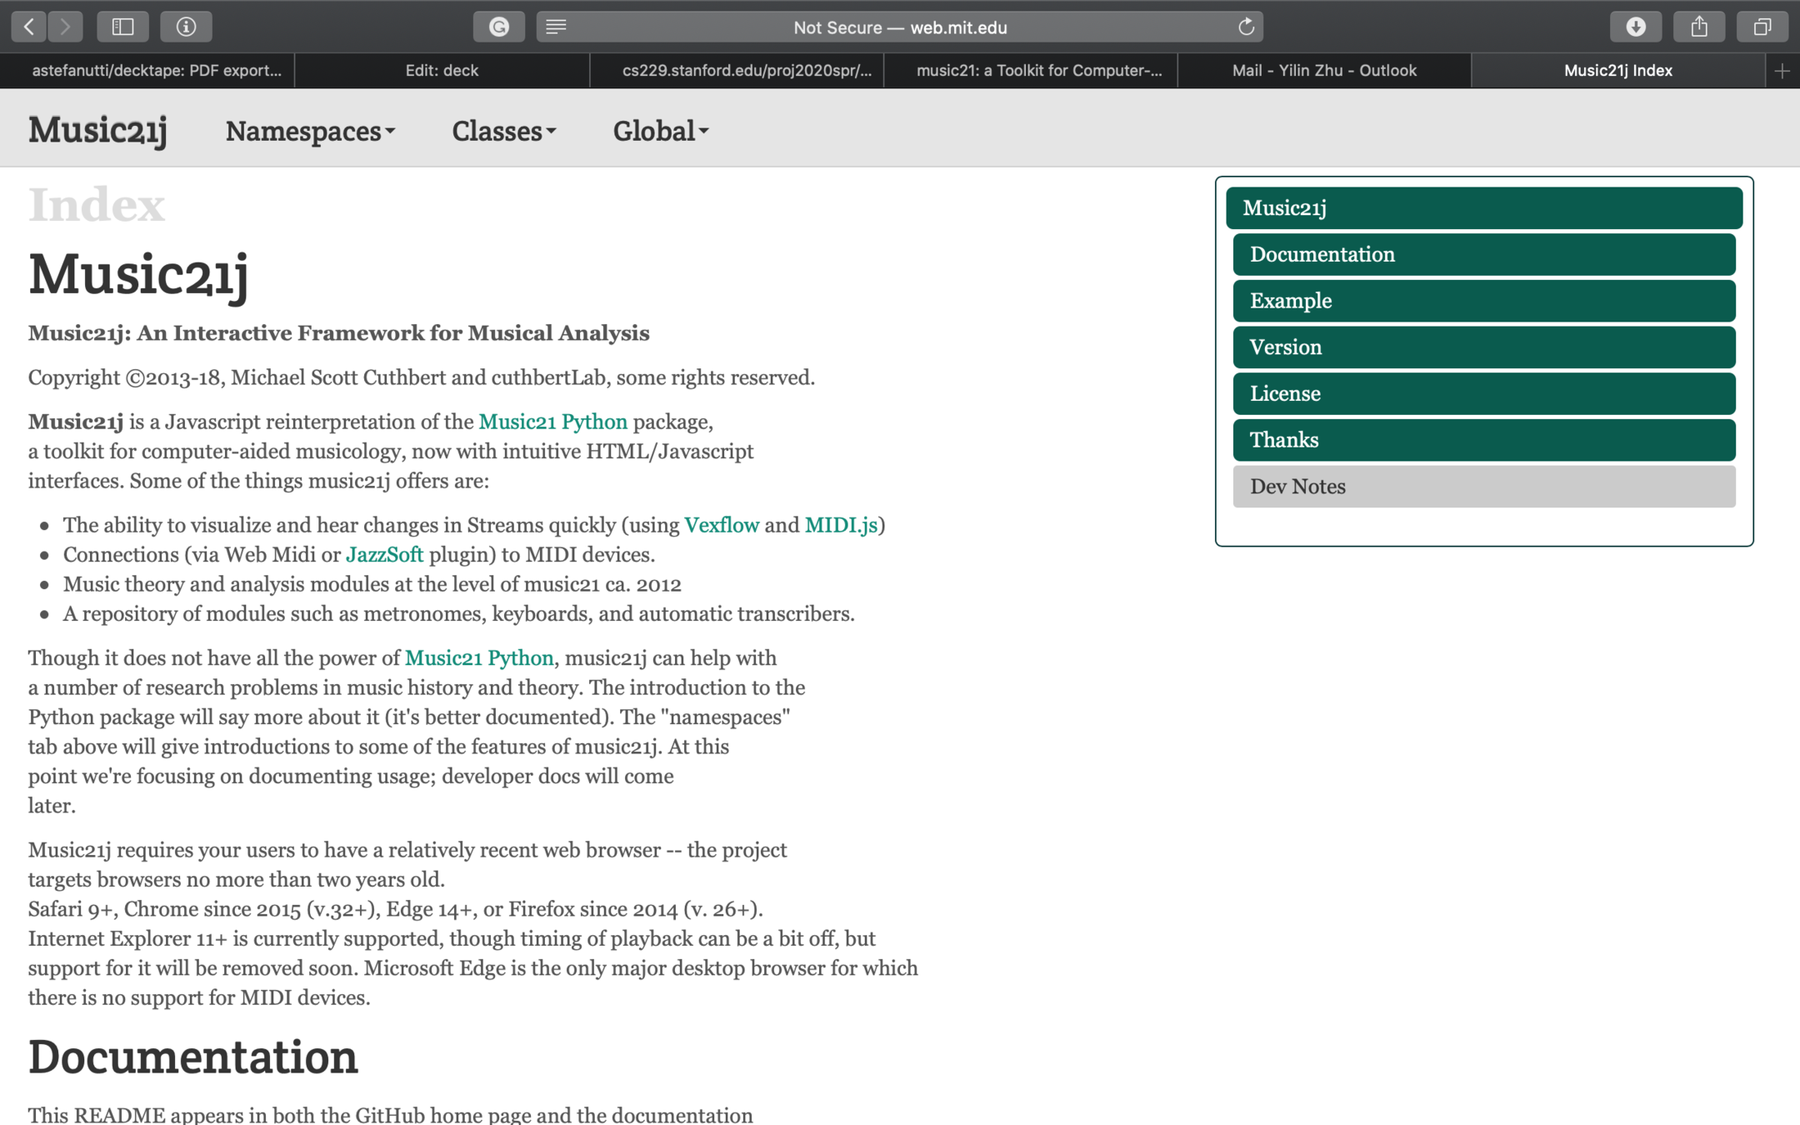Follow the JazzSoft plugin link
Image resolution: width=1800 pixels, height=1125 pixels.
click(x=384, y=555)
